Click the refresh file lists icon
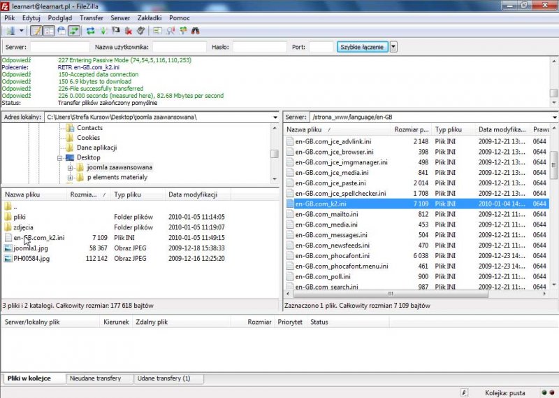 [91, 31]
